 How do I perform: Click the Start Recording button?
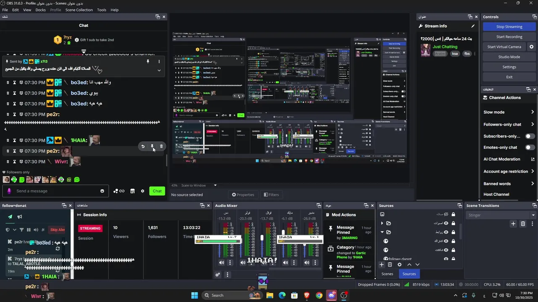click(509, 37)
